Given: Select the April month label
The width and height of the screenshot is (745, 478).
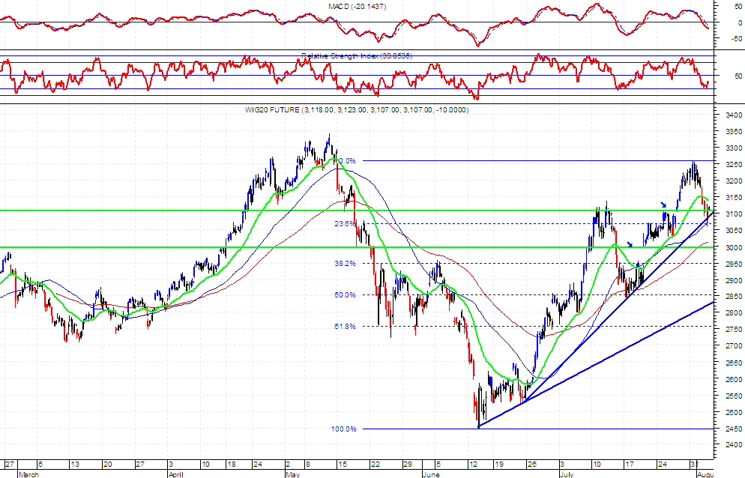Looking at the screenshot, I should [x=176, y=474].
